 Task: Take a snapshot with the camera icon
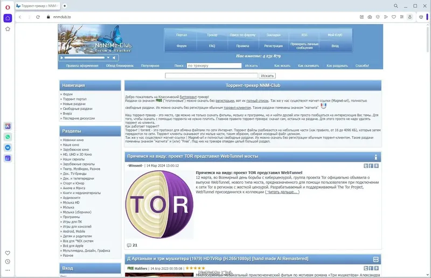pos(370,17)
